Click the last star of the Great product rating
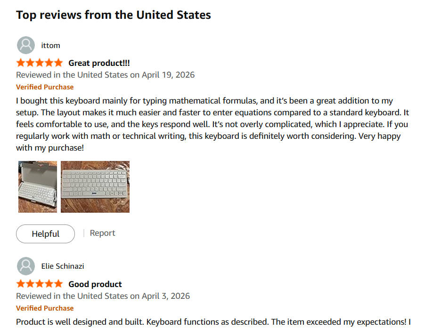Screen dimensions: 425x328 59,62
